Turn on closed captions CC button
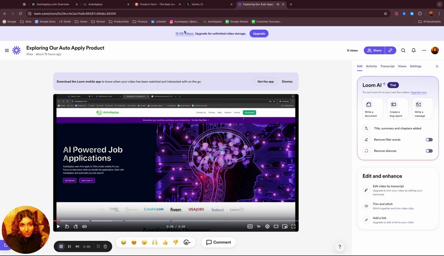 tap(250, 227)
